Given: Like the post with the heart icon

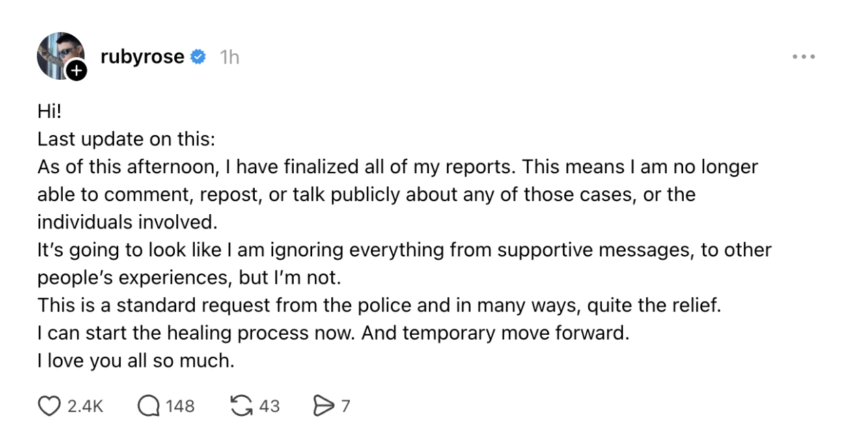Looking at the screenshot, I should (x=49, y=406).
